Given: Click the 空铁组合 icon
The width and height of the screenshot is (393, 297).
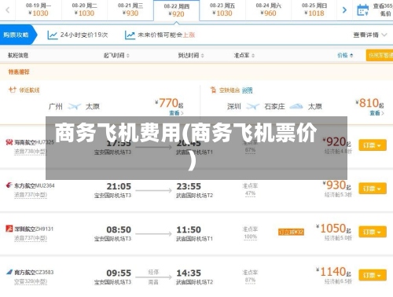Looking at the screenshot, I should click(x=213, y=90).
